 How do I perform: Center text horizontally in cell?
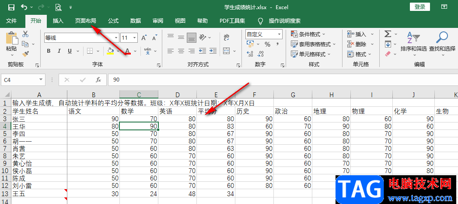coord(181,51)
